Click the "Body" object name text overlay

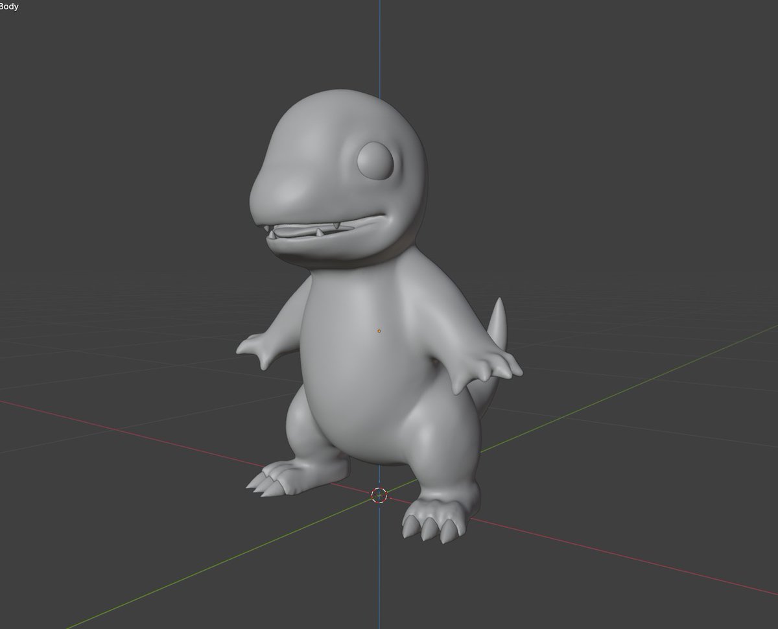click(9, 6)
